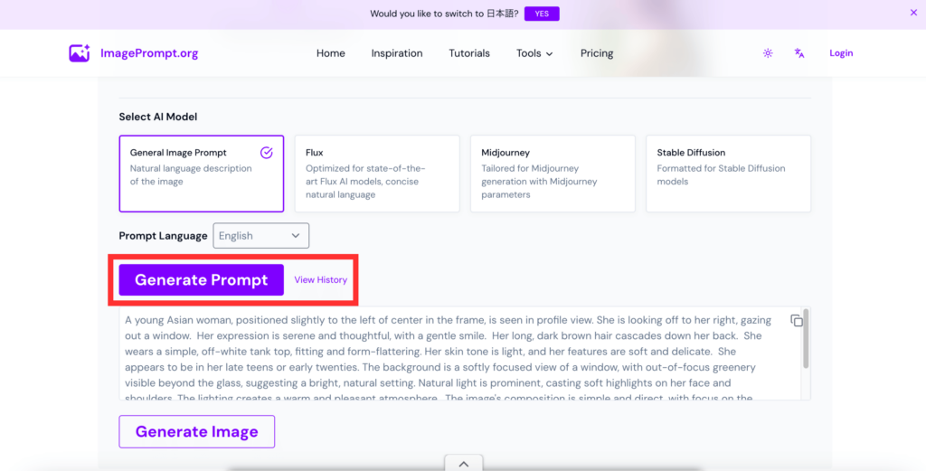Open the Prompt Language English dropdown
This screenshot has height=471, width=926.
click(x=261, y=235)
